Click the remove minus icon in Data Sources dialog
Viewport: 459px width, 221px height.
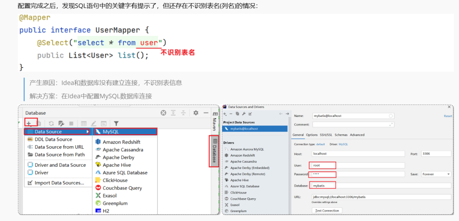click(231, 113)
